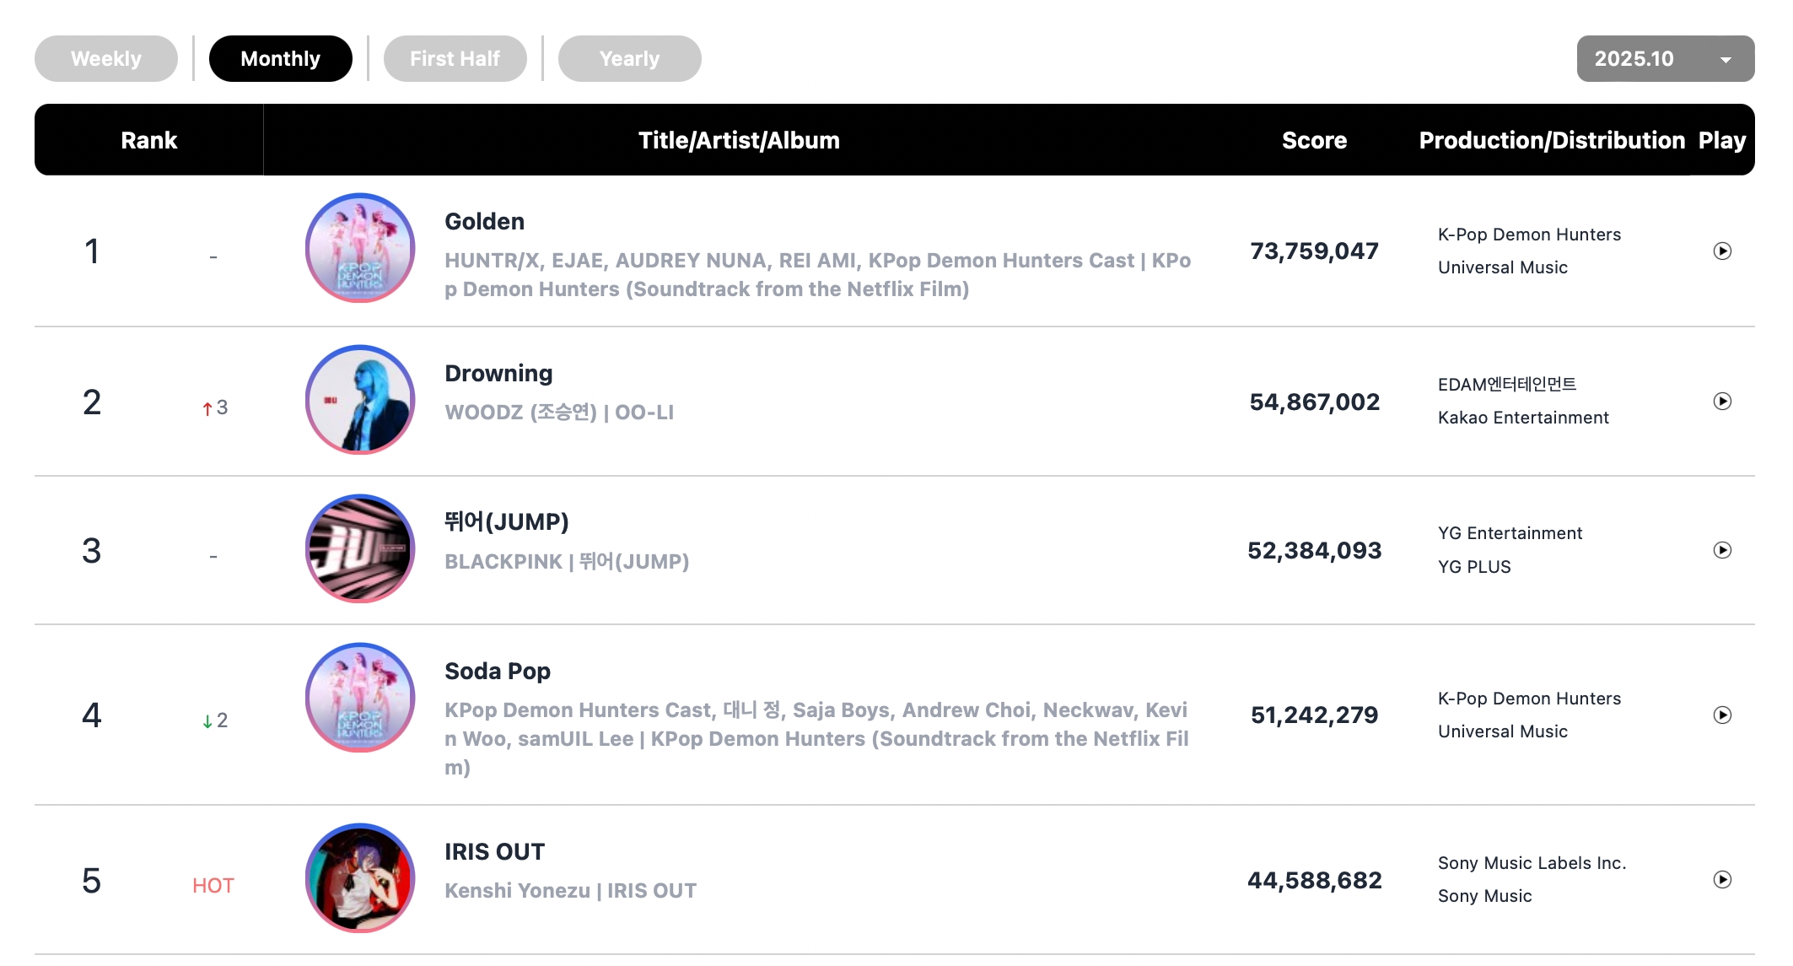Open the Golden song title link
Image resolution: width=1793 pixels, height=966 pixels.
[484, 222]
